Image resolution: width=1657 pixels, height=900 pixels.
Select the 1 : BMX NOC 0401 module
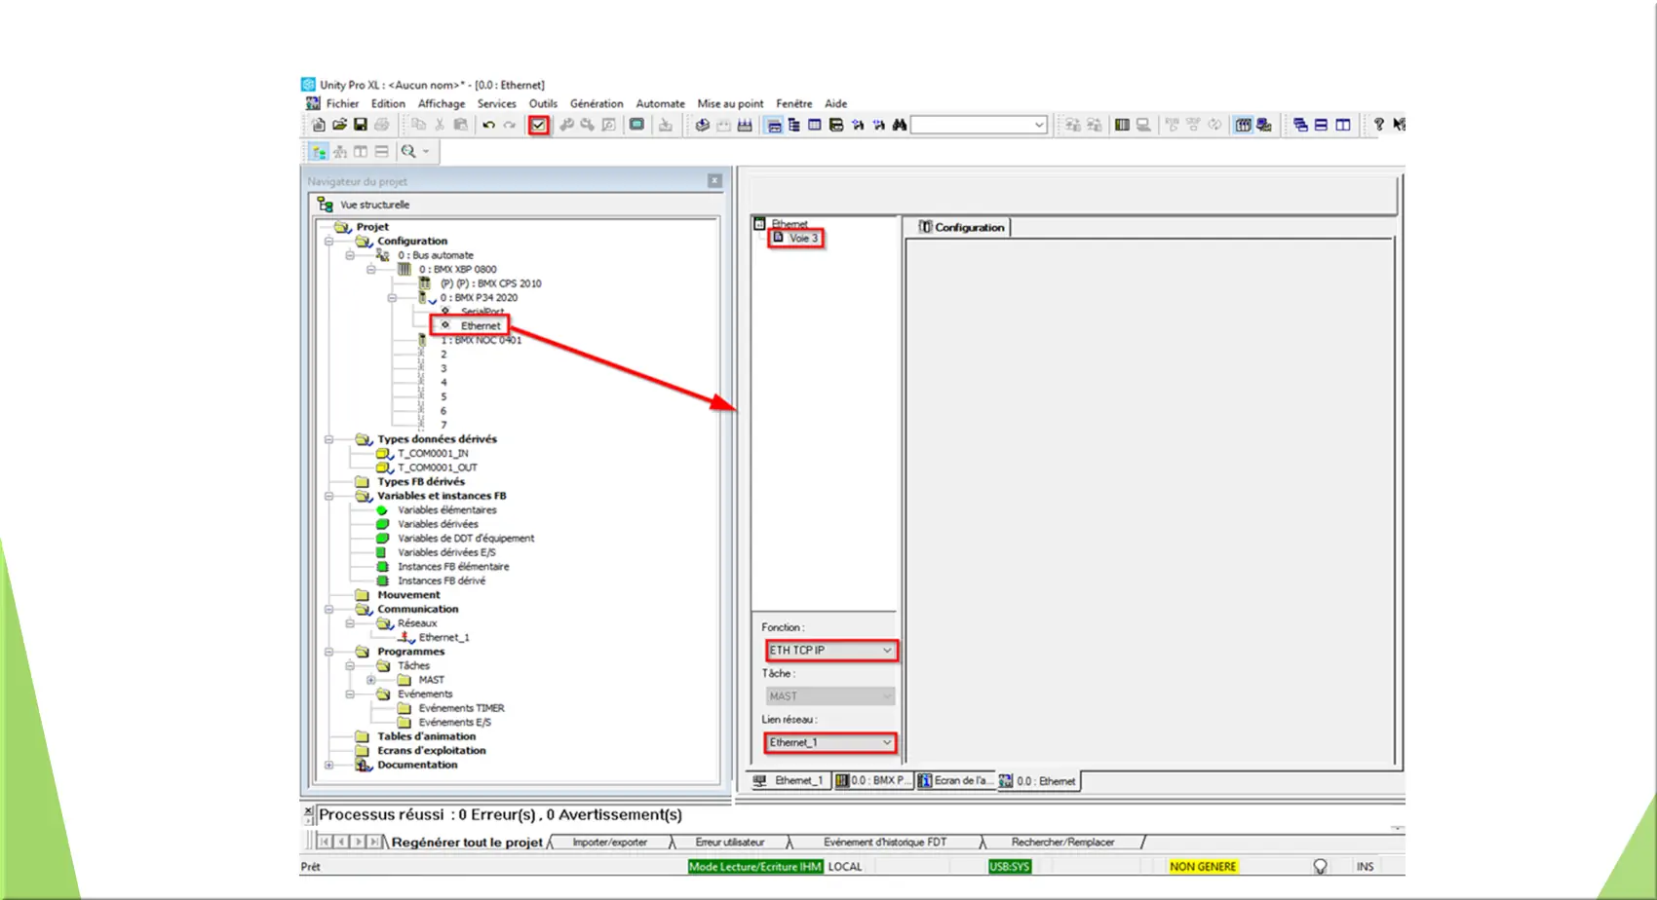point(480,340)
